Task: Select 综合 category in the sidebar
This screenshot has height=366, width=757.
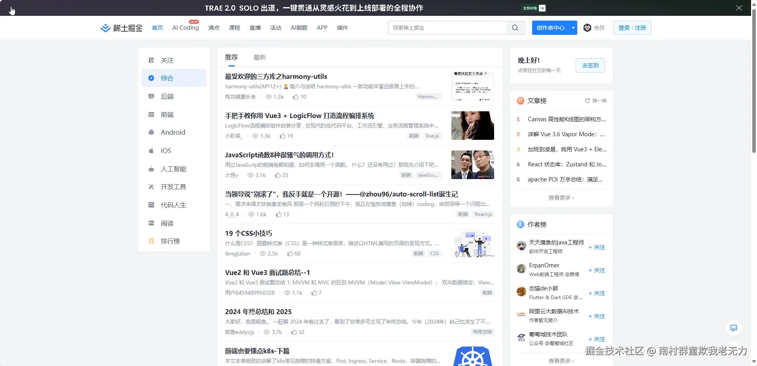Action: 174,78
